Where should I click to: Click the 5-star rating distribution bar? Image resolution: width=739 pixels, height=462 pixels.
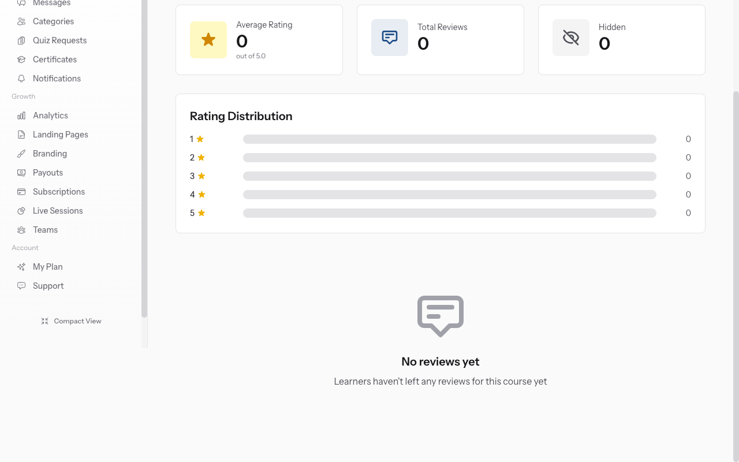[x=449, y=213]
